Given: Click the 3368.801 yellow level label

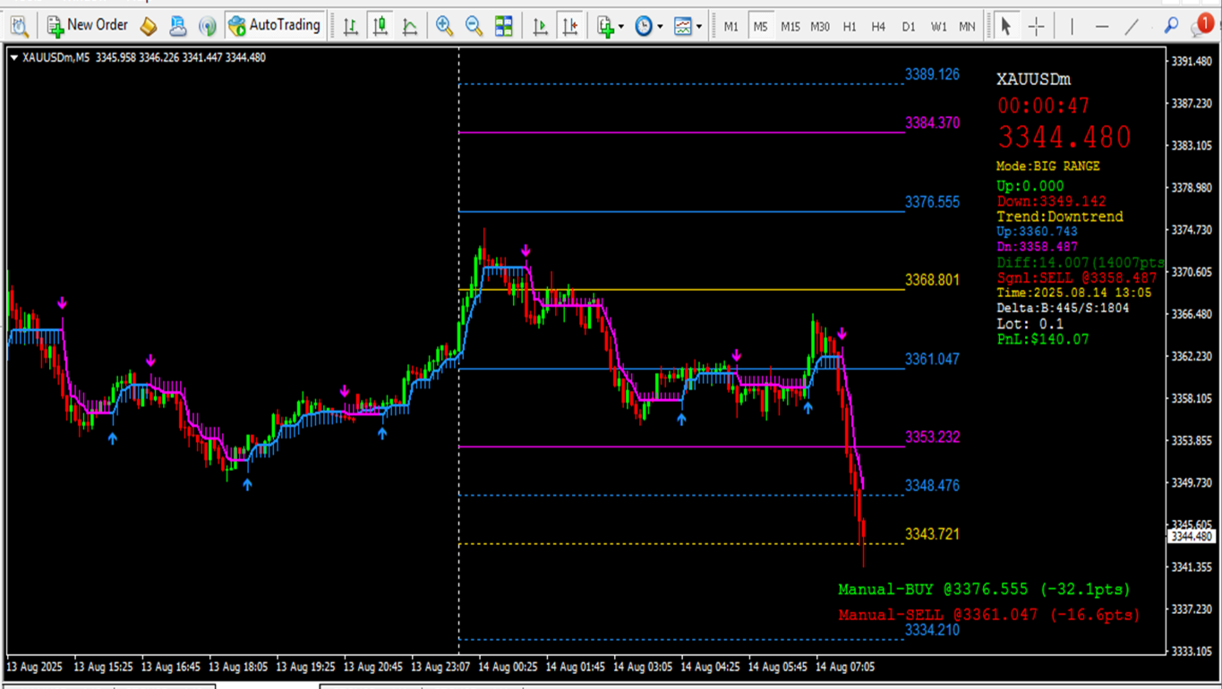Looking at the screenshot, I should coord(932,280).
